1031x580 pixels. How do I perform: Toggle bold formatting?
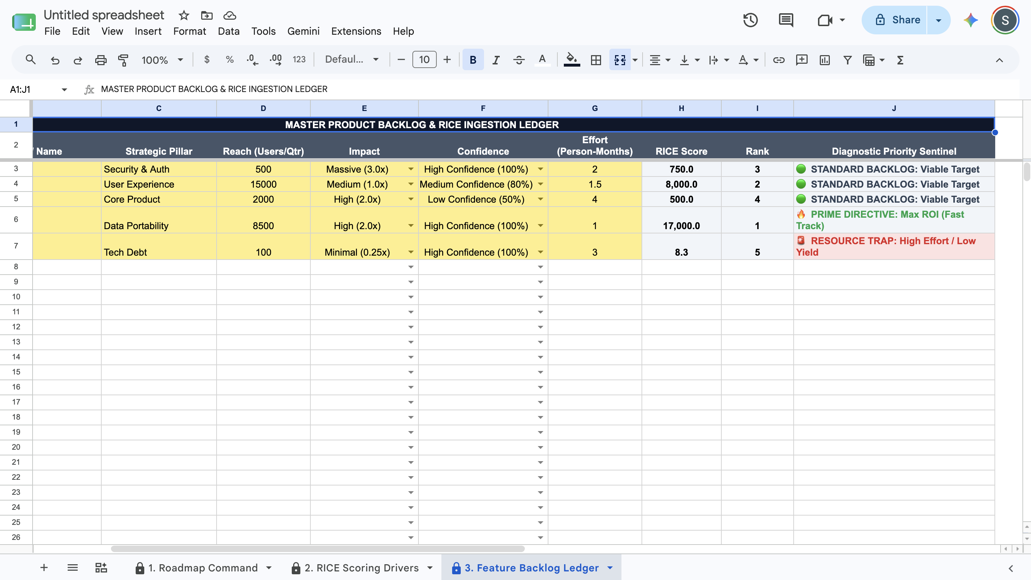[473, 60]
